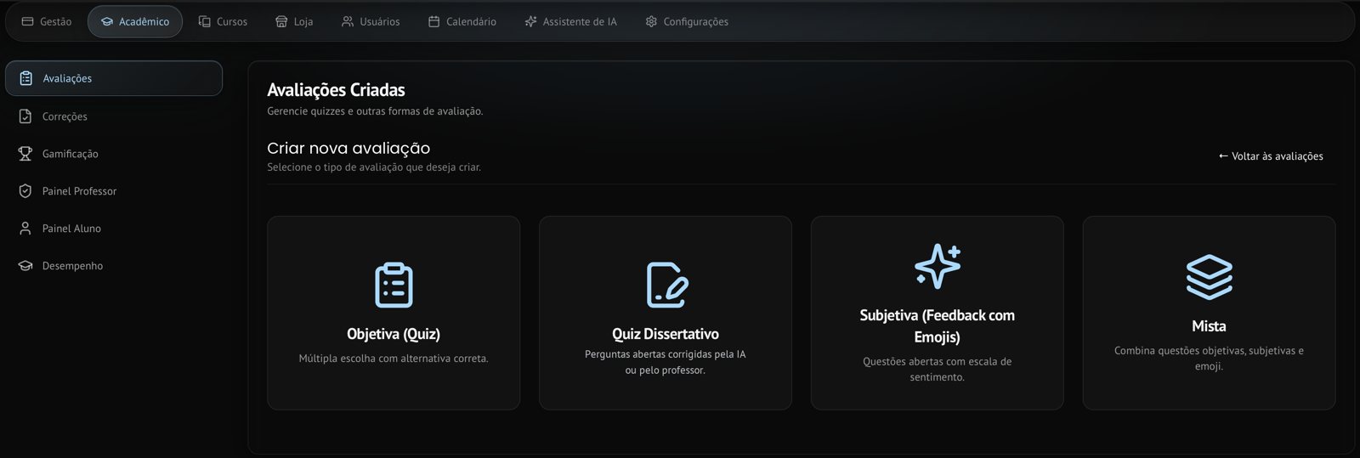Image resolution: width=1360 pixels, height=458 pixels.
Task: Click Voltar às avaliações link
Action: (x=1271, y=156)
